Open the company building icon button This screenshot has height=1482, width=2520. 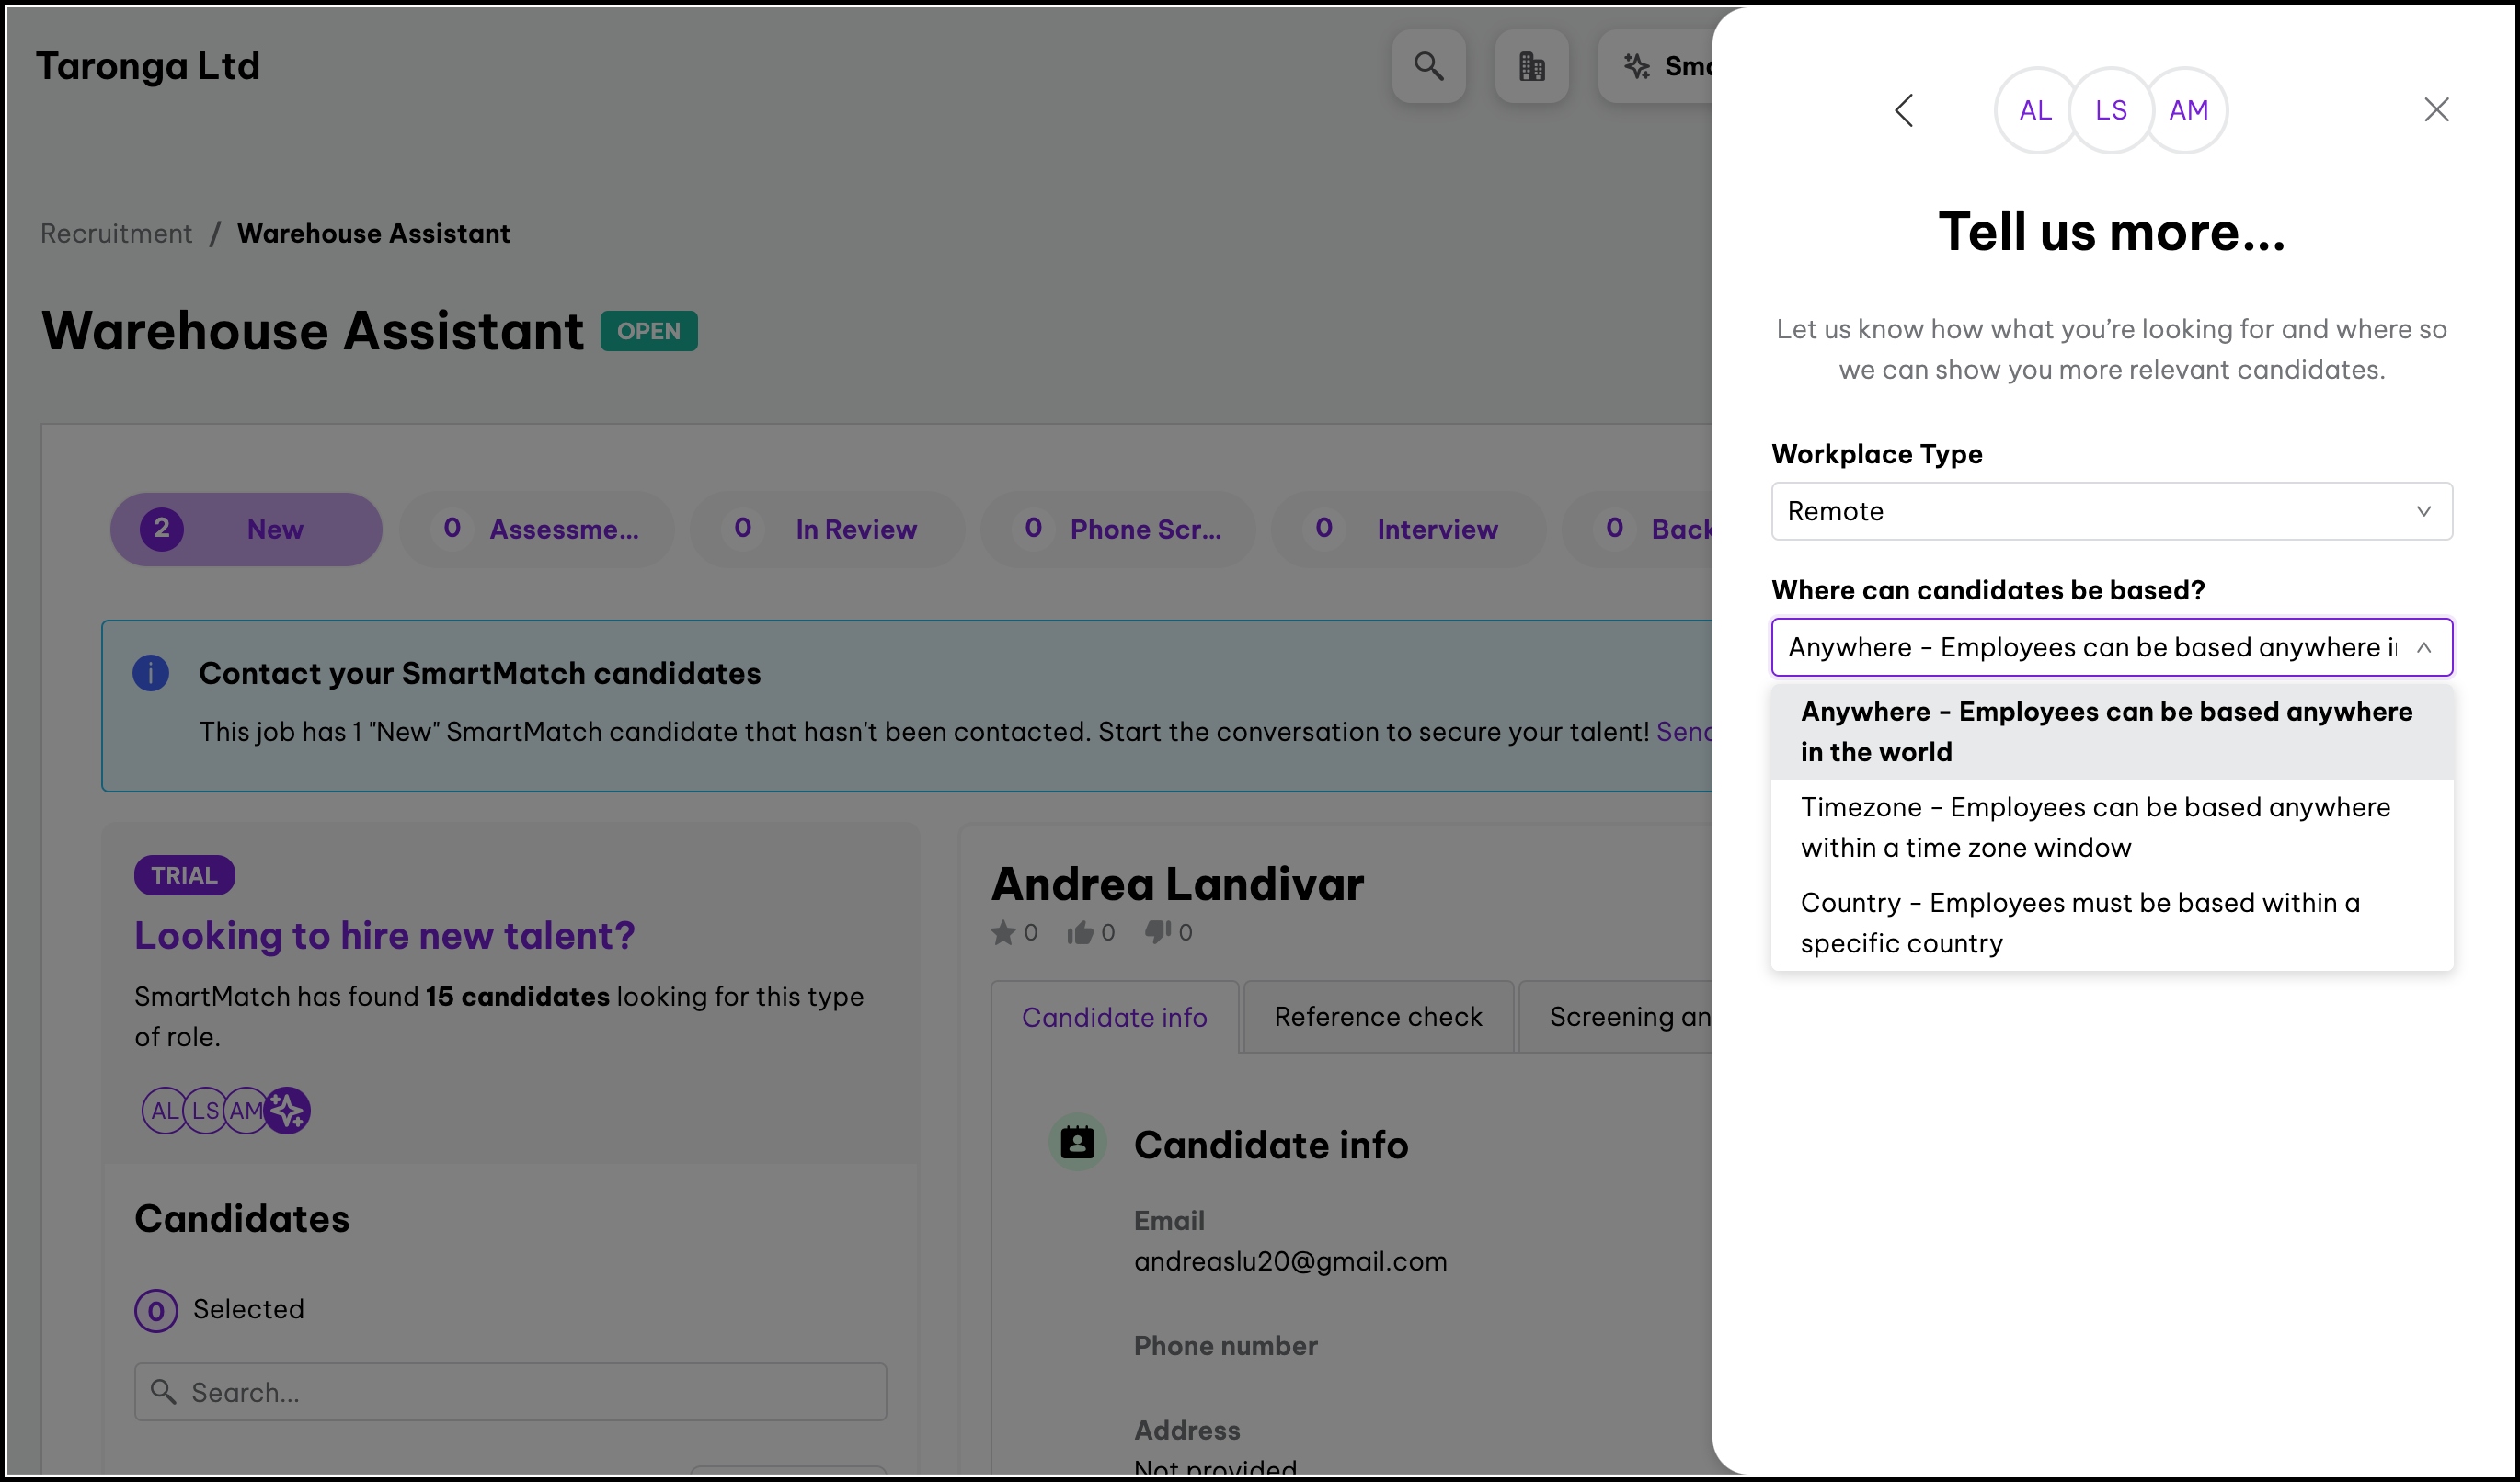coord(1531,66)
